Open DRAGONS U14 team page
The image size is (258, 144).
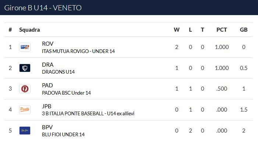tap(58, 72)
